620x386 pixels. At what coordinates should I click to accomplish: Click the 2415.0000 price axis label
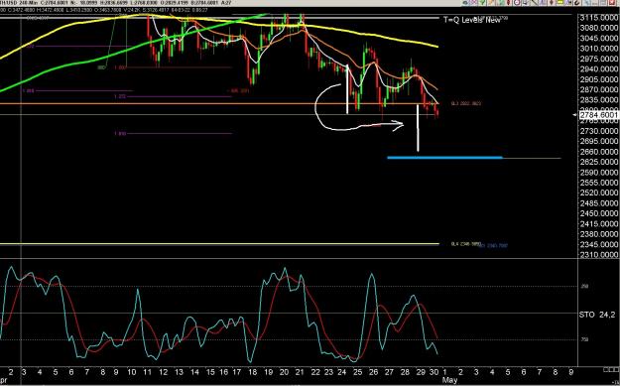(598, 224)
